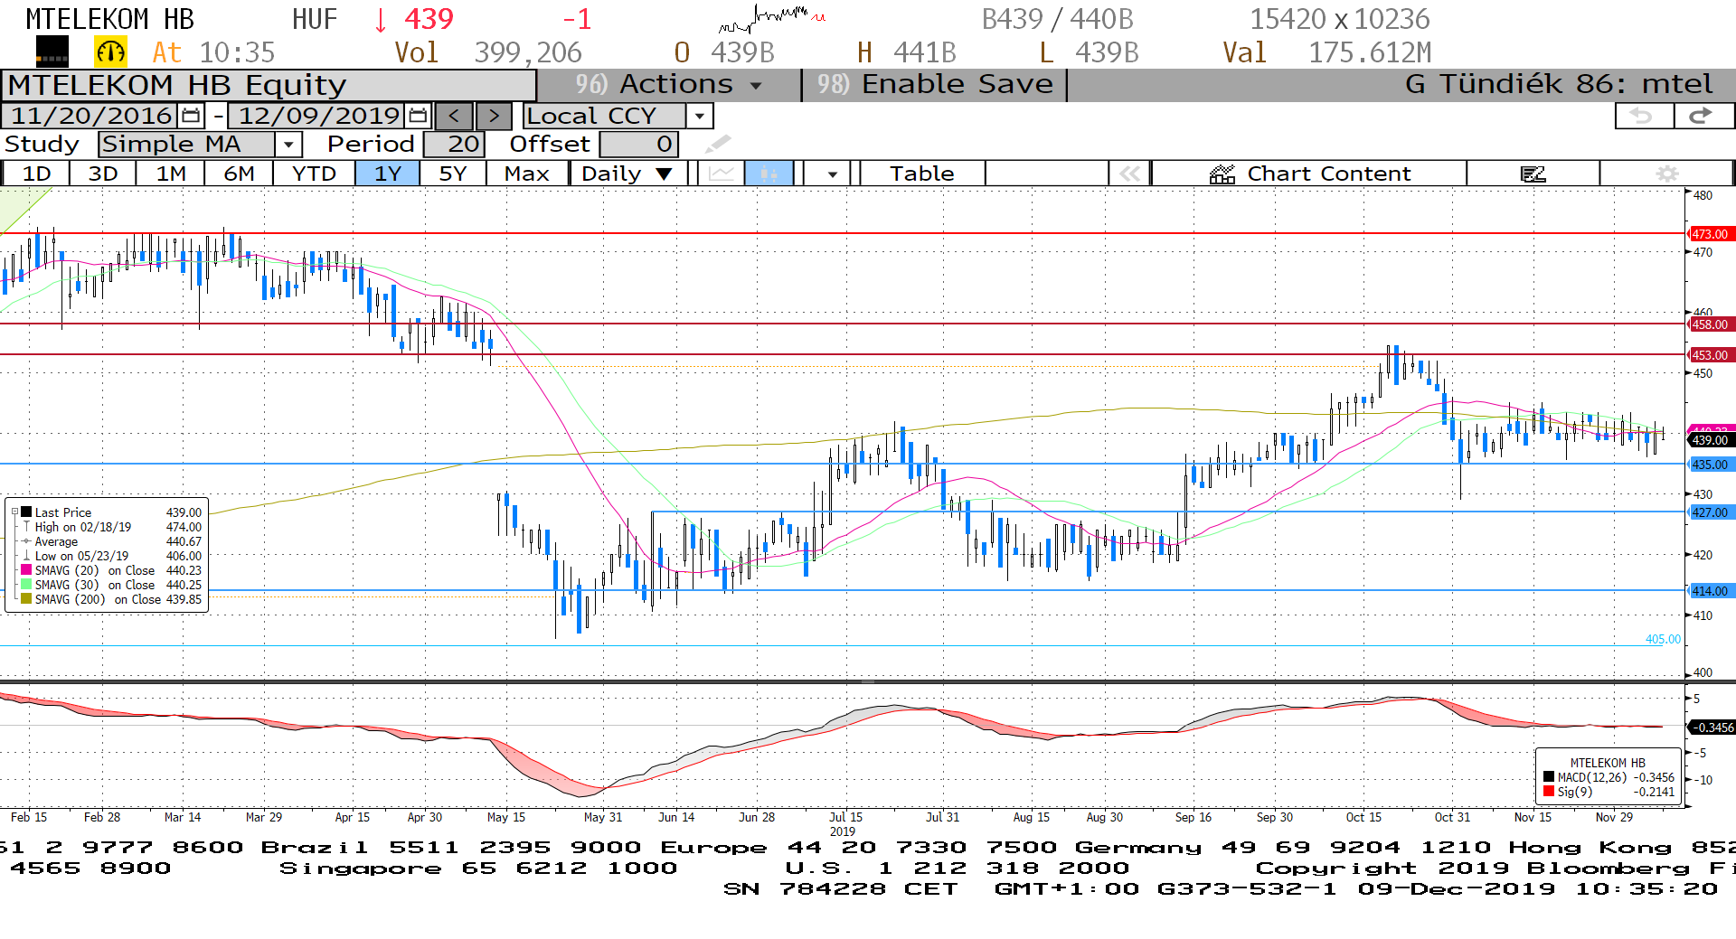Click the black square icon near header

(52, 52)
